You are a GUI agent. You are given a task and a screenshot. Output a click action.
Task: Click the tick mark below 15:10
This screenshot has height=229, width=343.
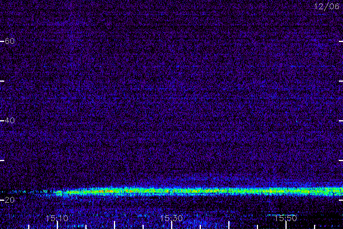[x=57, y=225]
